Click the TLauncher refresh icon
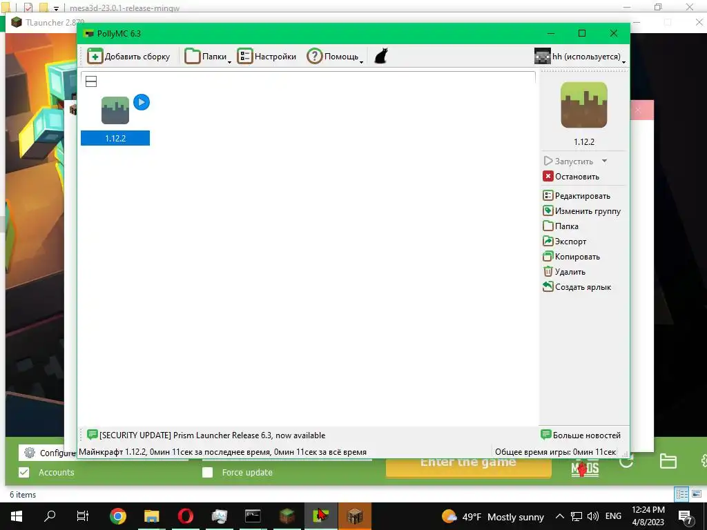 coord(626,462)
